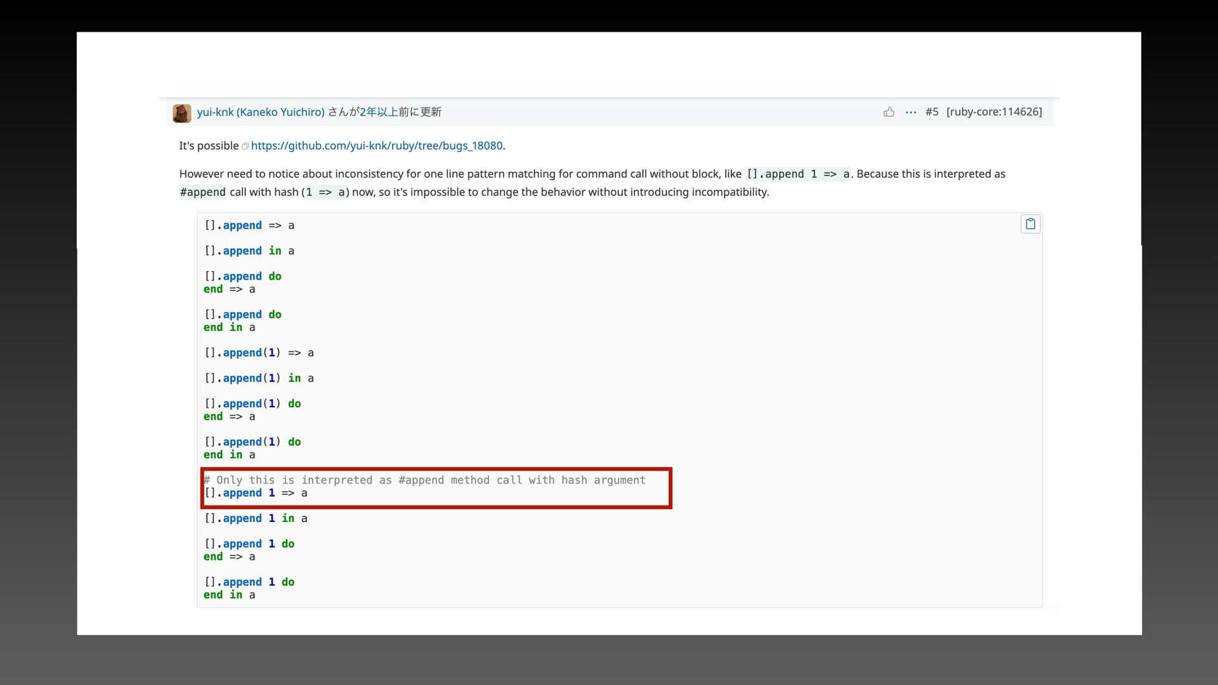Click the code line '[].append(1) in a'

click(259, 379)
